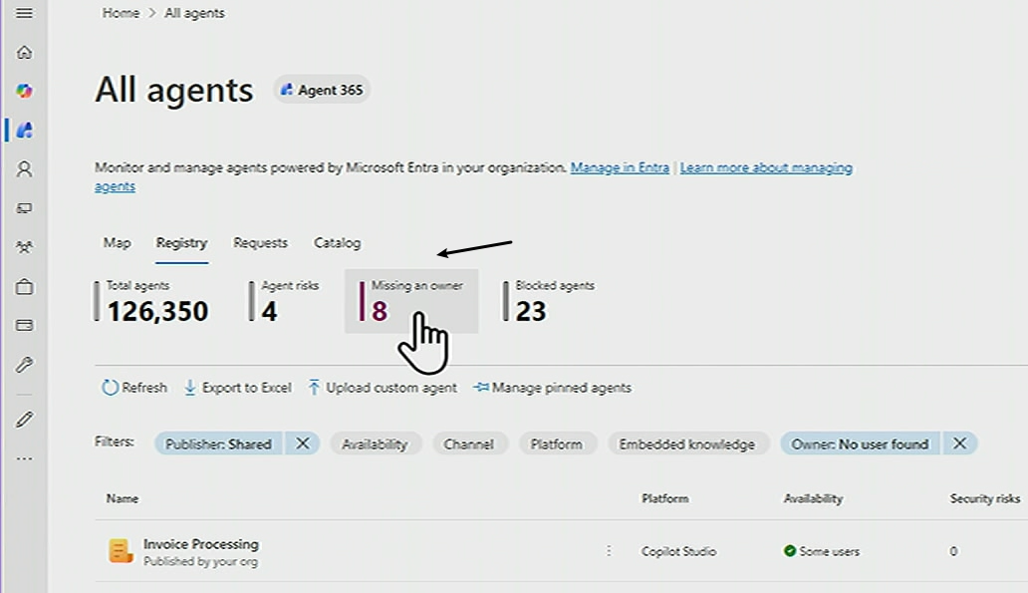Click the Invoice Processing agent icon

pyautogui.click(x=121, y=551)
